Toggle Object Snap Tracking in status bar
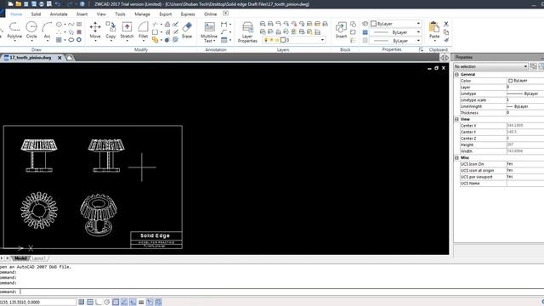This screenshot has height=306, width=544. pyautogui.click(x=124, y=303)
